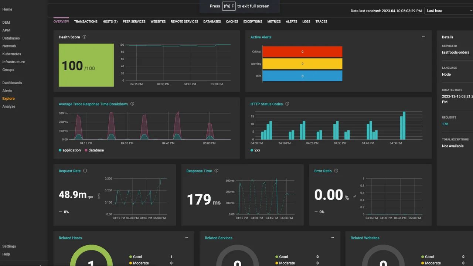Open the Caches tab
The height and width of the screenshot is (266, 473).
tap(232, 21)
